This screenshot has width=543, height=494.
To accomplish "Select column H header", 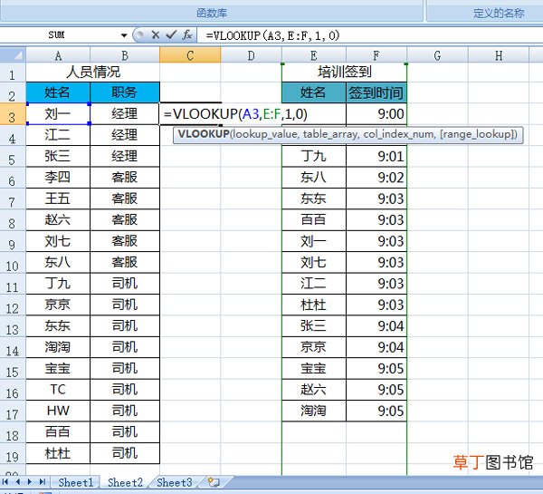I will [499, 55].
